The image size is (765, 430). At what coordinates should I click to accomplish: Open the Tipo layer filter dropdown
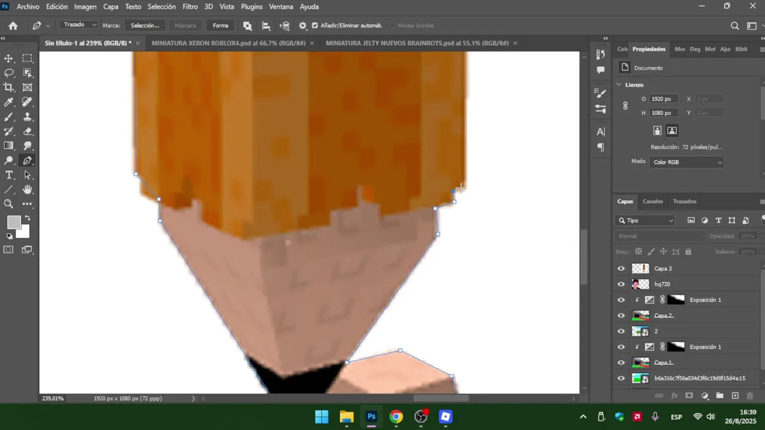coord(646,220)
